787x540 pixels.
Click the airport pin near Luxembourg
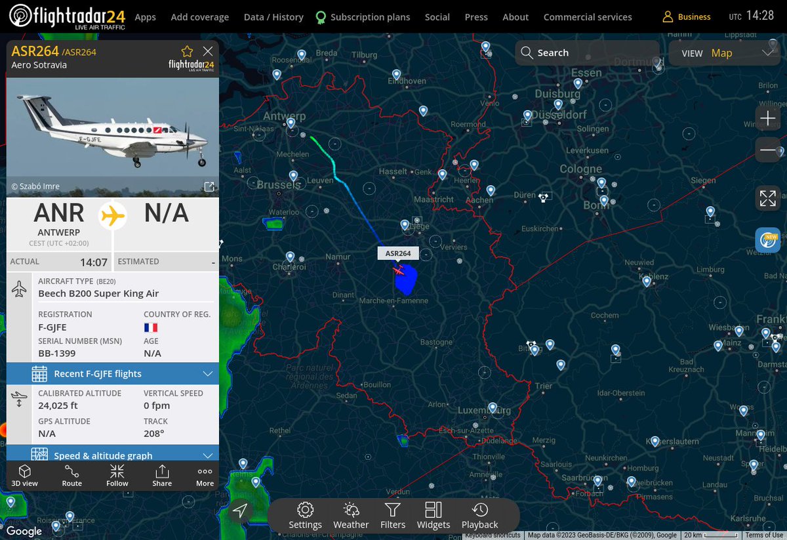pos(493,408)
